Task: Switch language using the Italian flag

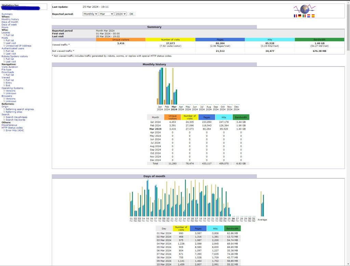Action: [304, 16]
